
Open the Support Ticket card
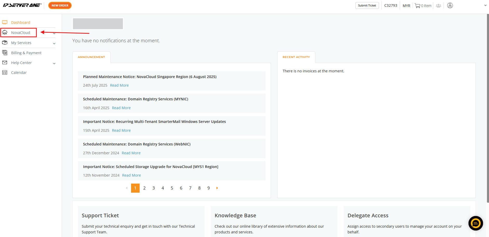coord(141,221)
